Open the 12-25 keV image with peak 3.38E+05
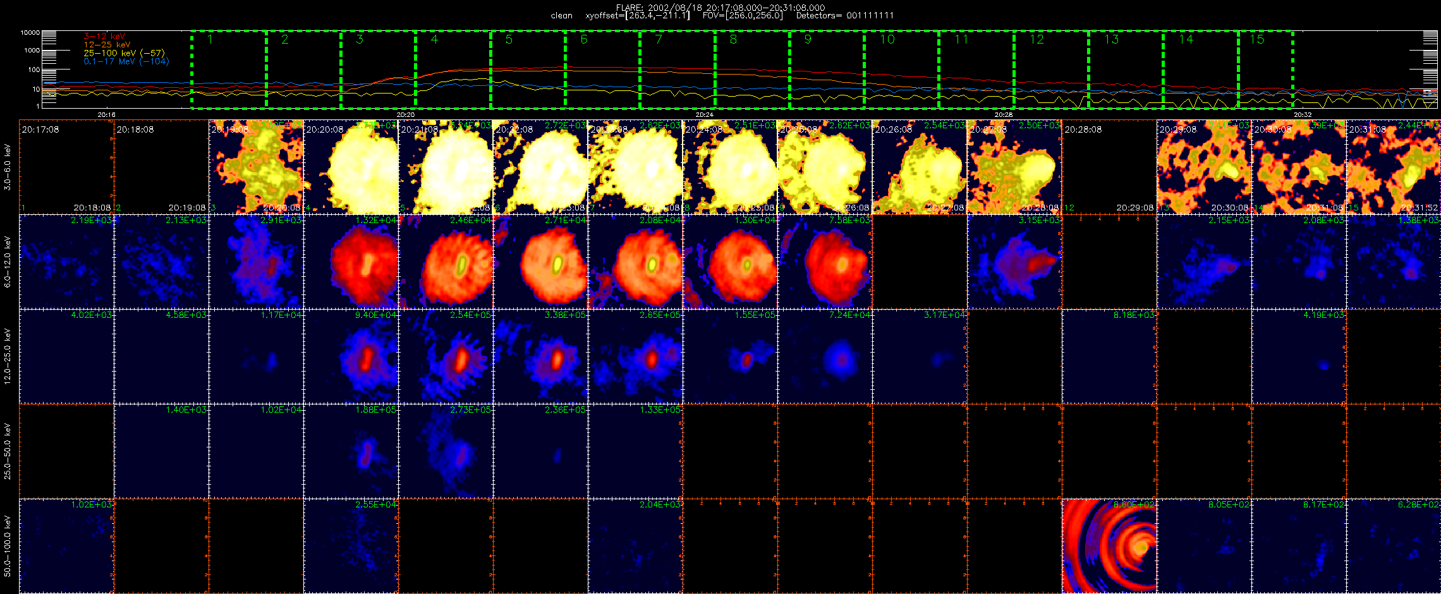The image size is (1441, 594). [x=540, y=356]
